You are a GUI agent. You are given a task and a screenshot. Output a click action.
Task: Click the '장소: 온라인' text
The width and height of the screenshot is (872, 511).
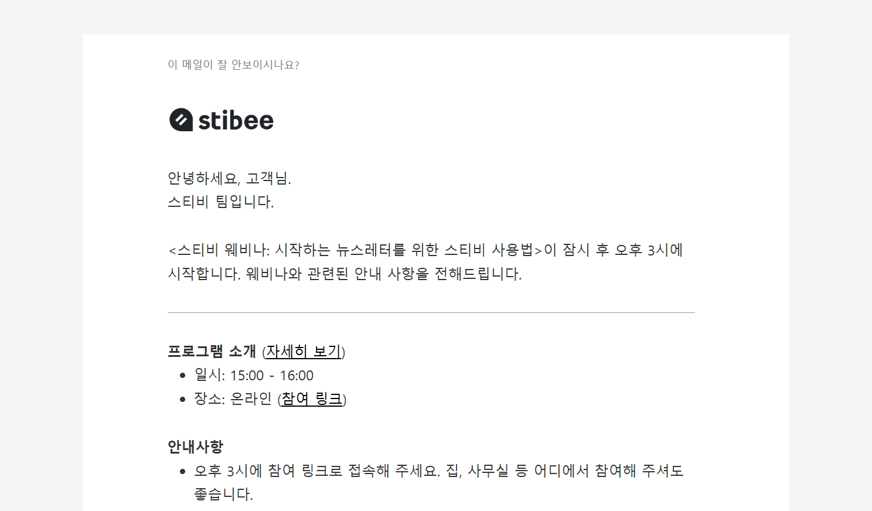233,399
